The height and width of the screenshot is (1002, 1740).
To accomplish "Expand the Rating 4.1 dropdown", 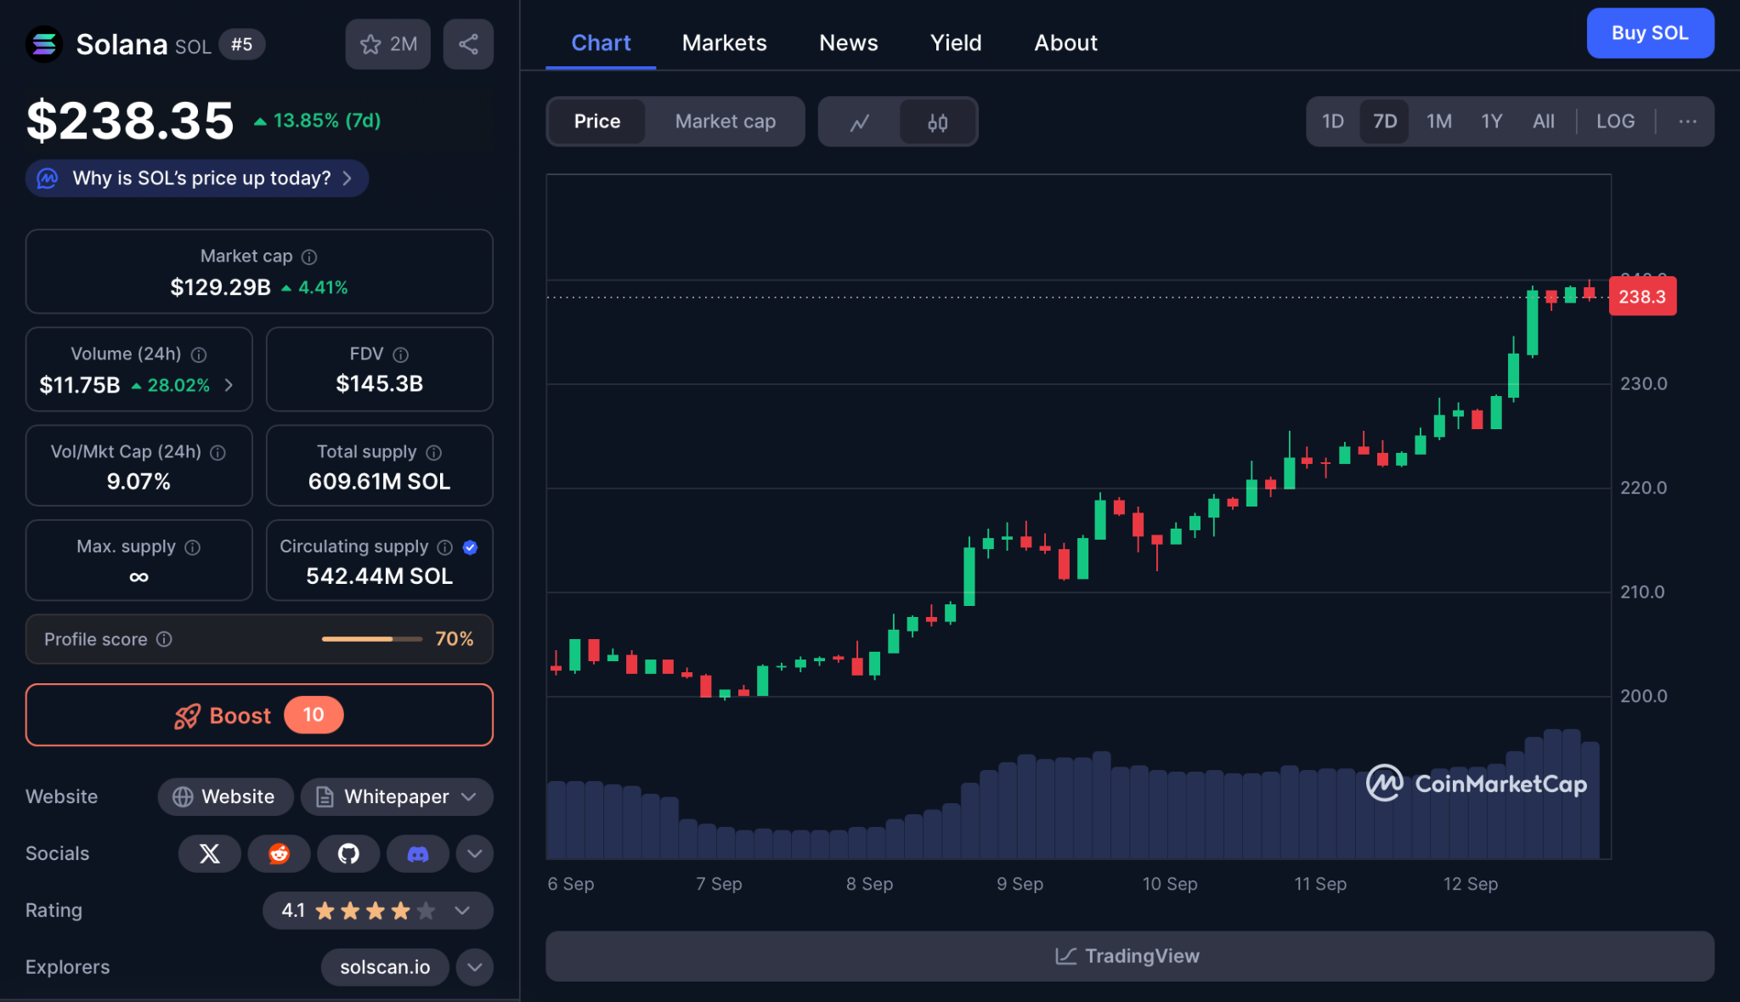I will 462,910.
